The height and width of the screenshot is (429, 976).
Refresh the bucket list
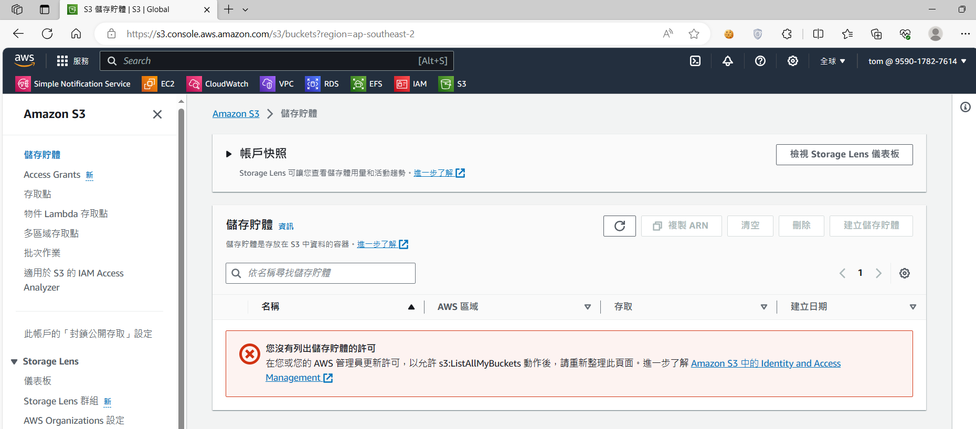coord(620,226)
